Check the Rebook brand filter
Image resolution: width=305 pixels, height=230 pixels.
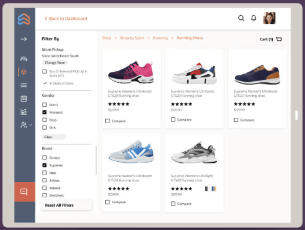pyautogui.click(x=44, y=188)
